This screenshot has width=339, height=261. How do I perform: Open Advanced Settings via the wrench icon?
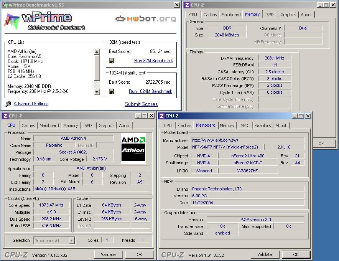point(8,104)
